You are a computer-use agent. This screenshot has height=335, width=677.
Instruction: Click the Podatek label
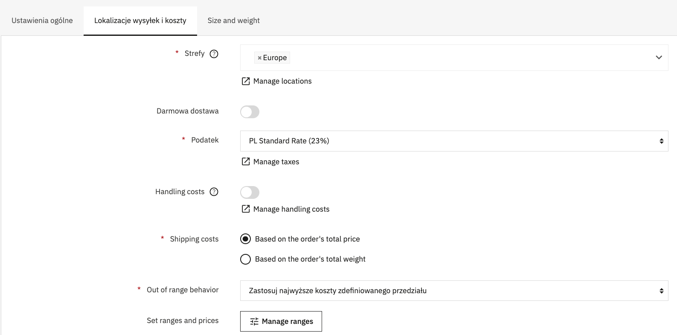[x=205, y=140]
